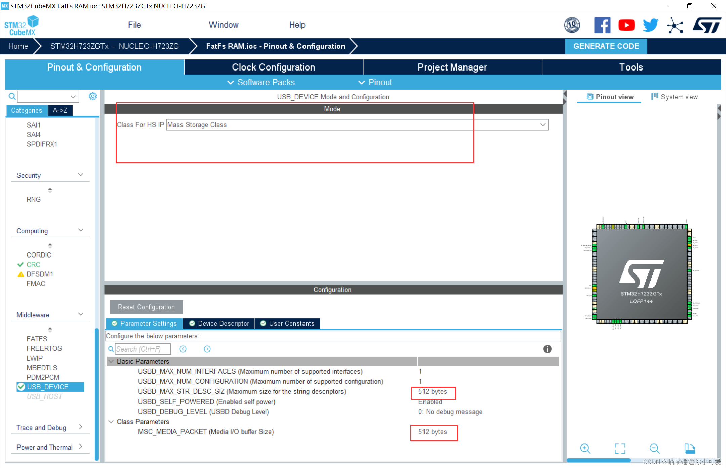Switch to Clock Configuration tab
This screenshot has width=726, height=468.
(274, 67)
